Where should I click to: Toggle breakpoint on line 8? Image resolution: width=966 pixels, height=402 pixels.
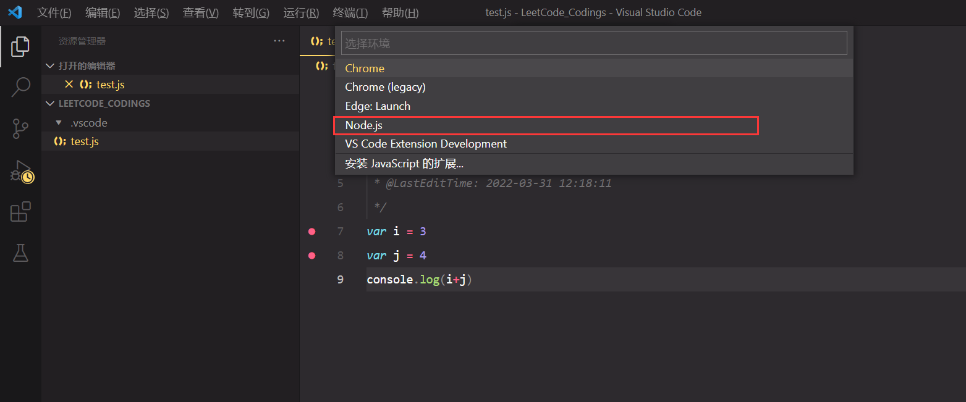[311, 256]
